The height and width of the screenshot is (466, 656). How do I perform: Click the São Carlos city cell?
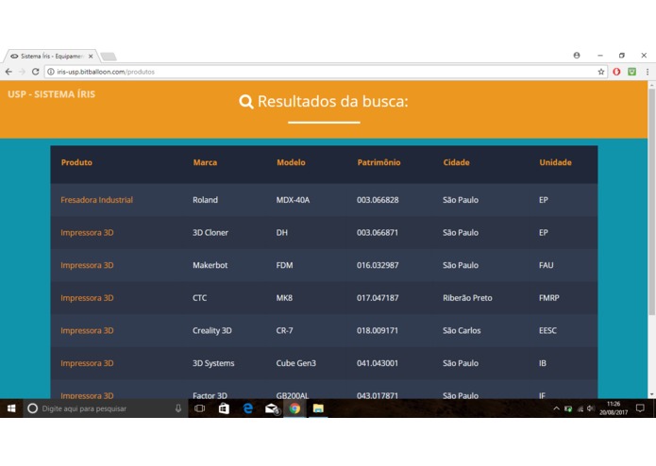click(462, 330)
